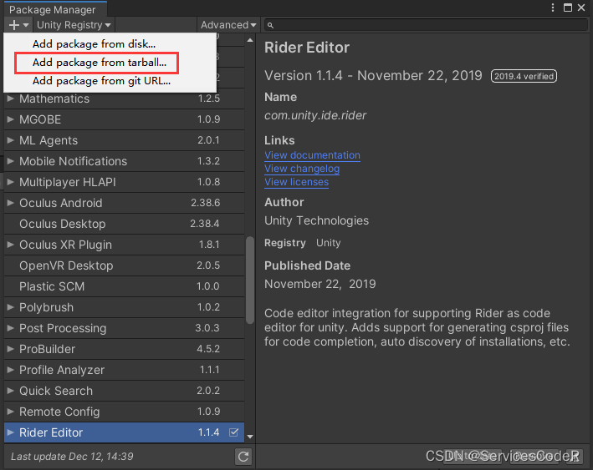Expand the Rider Editor package versions

(11, 432)
